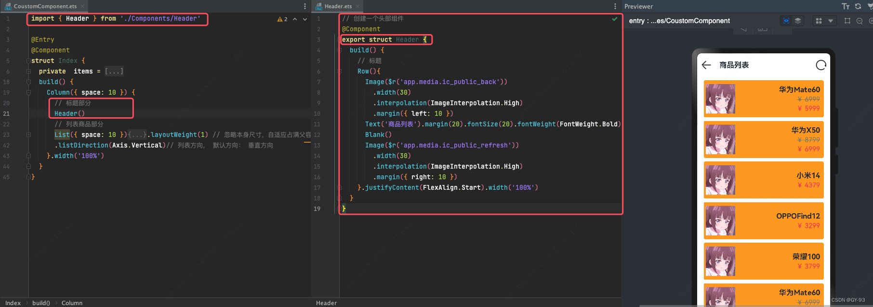The image size is (873, 307).
Task: Select the 小米14 product card
Action: click(764, 180)
